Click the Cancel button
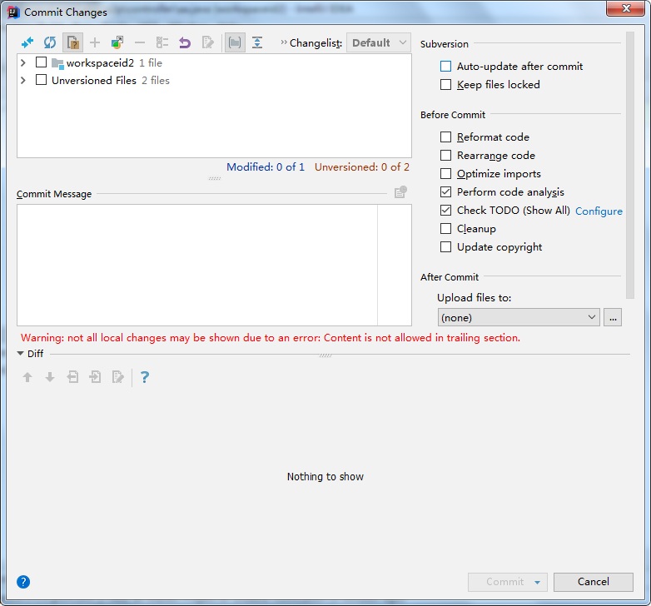Image resolution: width=651 pixels, height=606 pixels. point(594,582)
